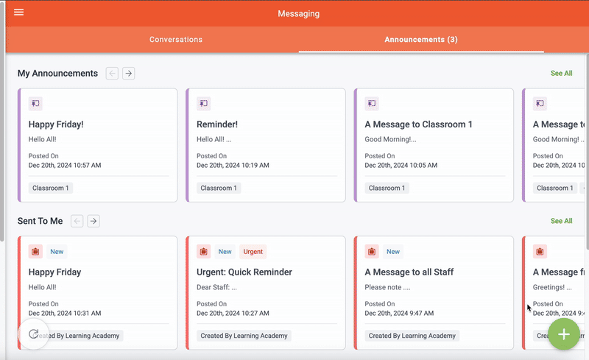The height and width of the screenshot is (360, 589).
Task: Open the hamburger navigation menu
Action: pos(19,13)
